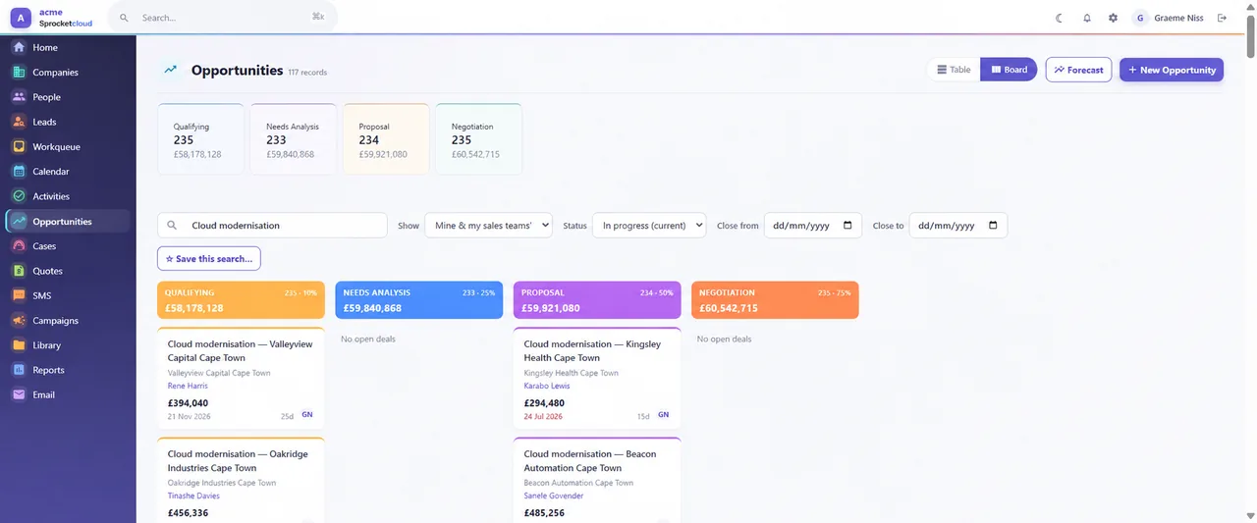Open the Show 'Mine & my sales teams' dropdown

488,226
